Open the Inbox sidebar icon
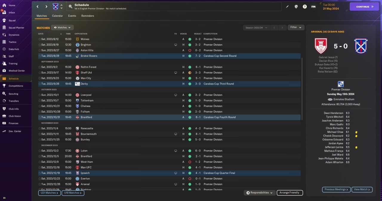Image resolution: width=382 pixels, height=201 pixels. 4,13
